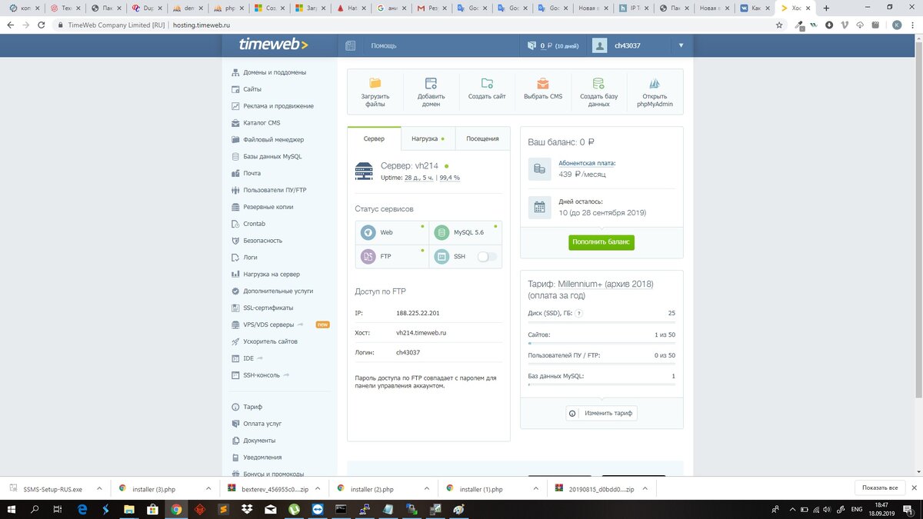Click the Добавить домен icon
The image size is (923, 519).
coord(431,83)
